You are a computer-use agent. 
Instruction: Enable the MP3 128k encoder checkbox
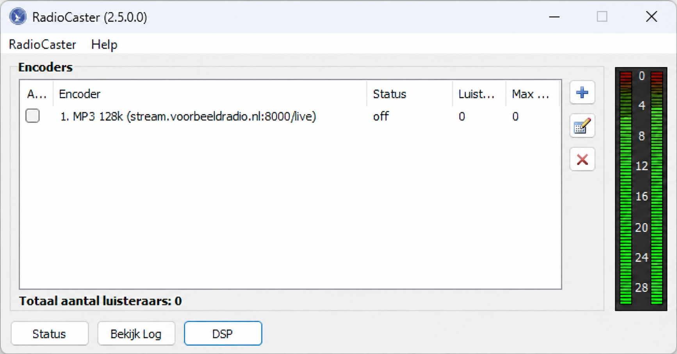(32, 116)
